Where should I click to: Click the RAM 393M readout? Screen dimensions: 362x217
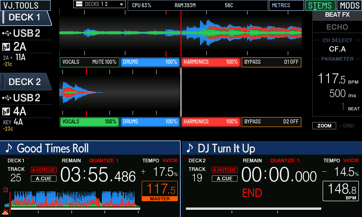tap(185, 5)
